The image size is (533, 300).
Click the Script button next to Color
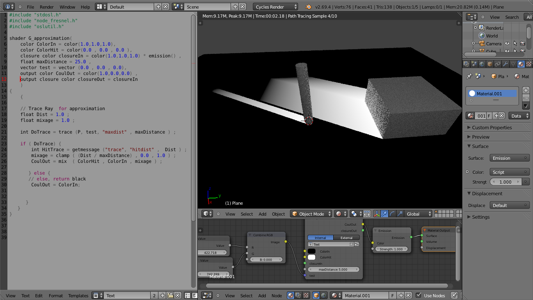[510, 172]
